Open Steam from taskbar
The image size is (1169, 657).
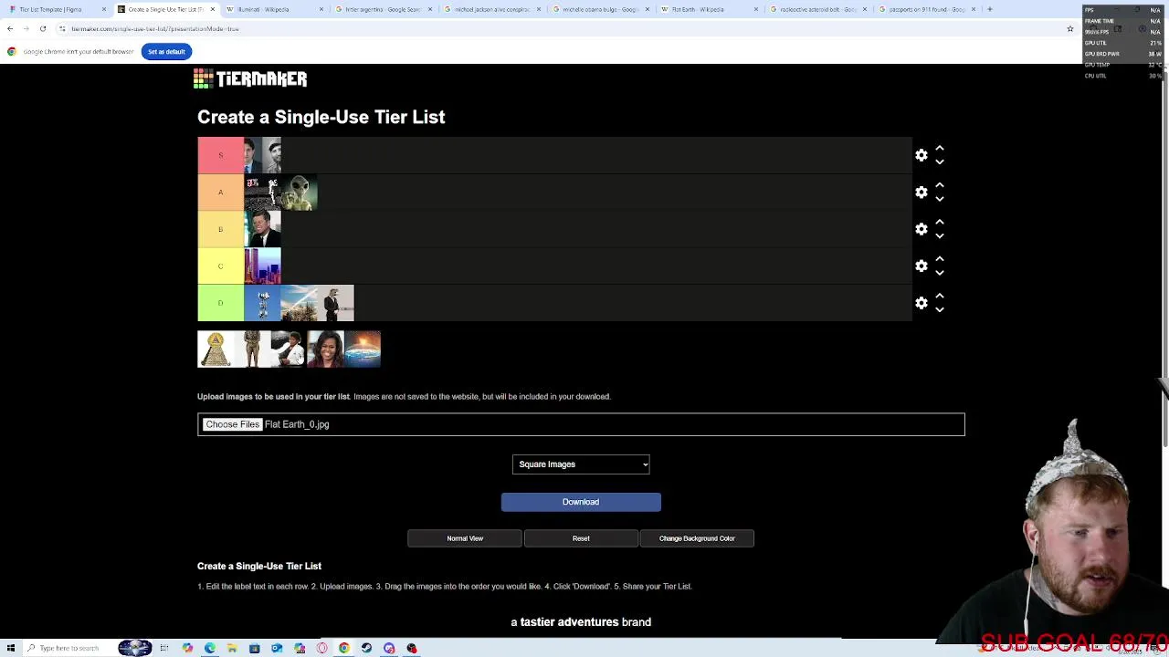tap(366, 648)
